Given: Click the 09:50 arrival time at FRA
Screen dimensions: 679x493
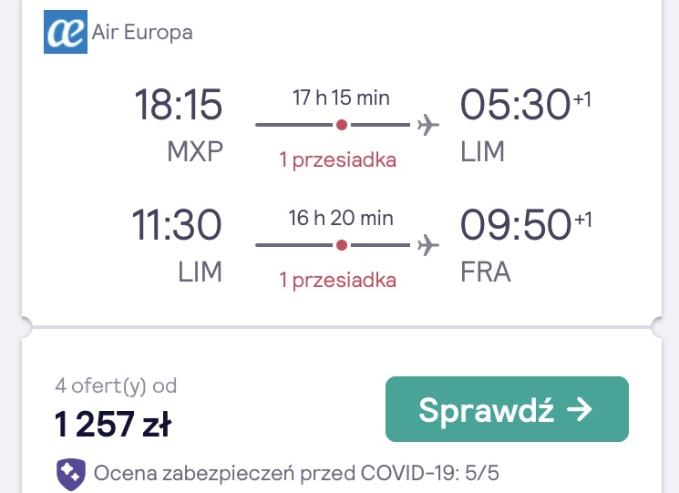Looking at the screenshot, I should 516,225.
